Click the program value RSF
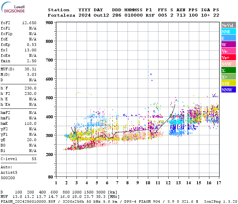 coord(150,15)
